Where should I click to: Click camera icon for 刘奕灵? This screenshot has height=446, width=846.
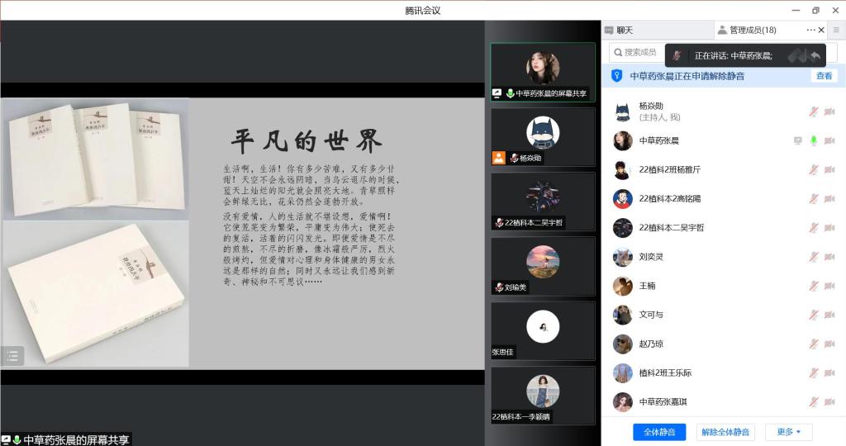click(829, 257)
